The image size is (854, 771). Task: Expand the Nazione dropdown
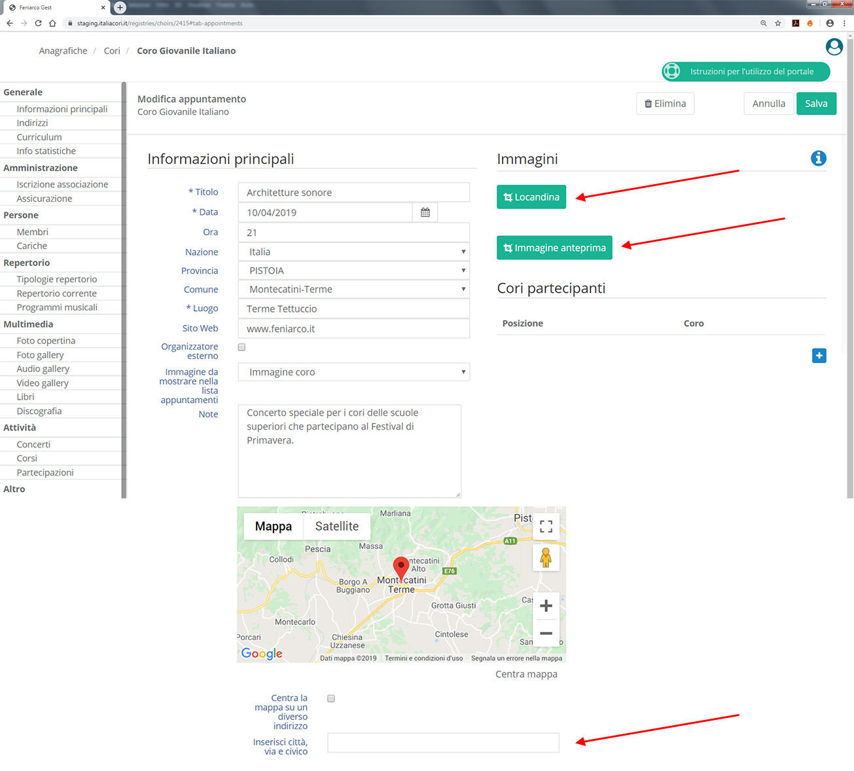[x=353, y=252]
